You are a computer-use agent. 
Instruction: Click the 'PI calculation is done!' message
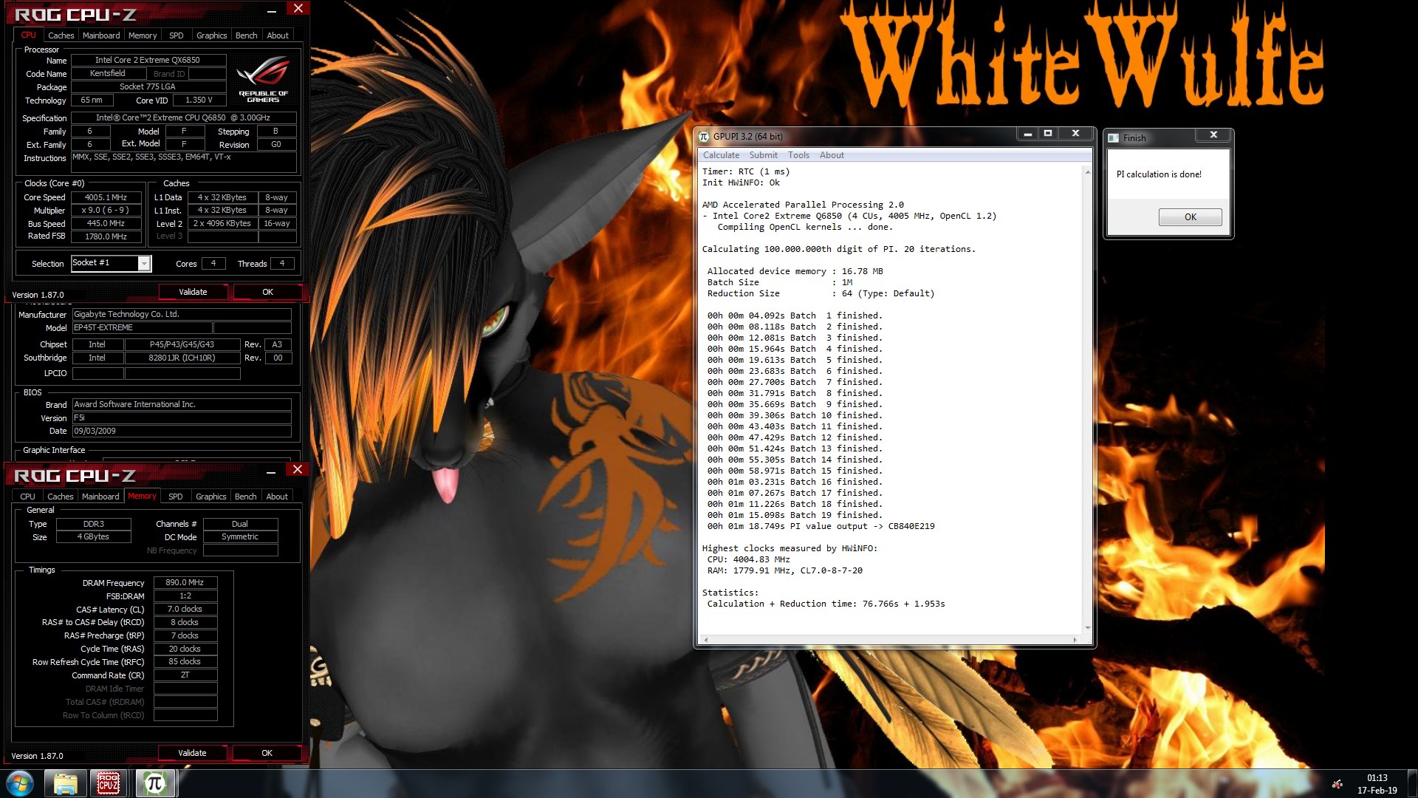1159,174
